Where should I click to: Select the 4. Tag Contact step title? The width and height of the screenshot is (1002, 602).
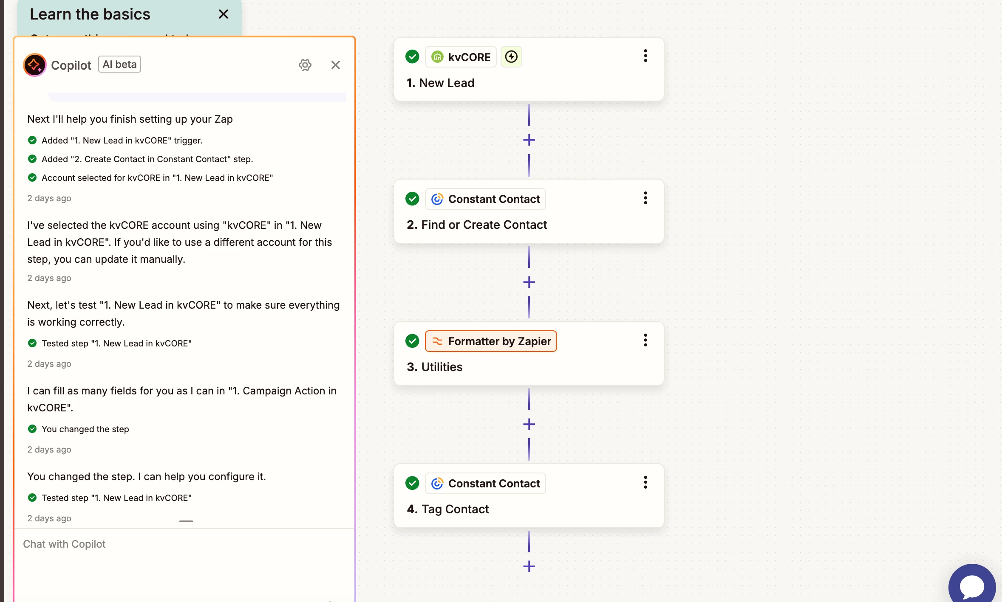click(x=448, y=509)
